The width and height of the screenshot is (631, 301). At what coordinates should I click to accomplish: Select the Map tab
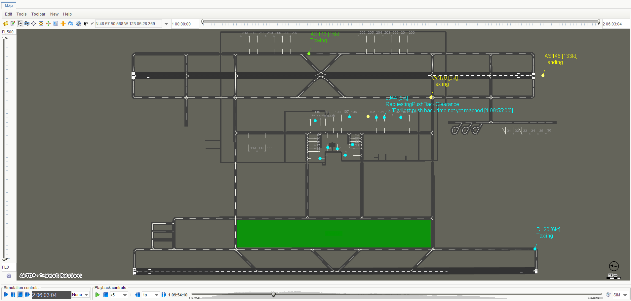tap(9, 6)
